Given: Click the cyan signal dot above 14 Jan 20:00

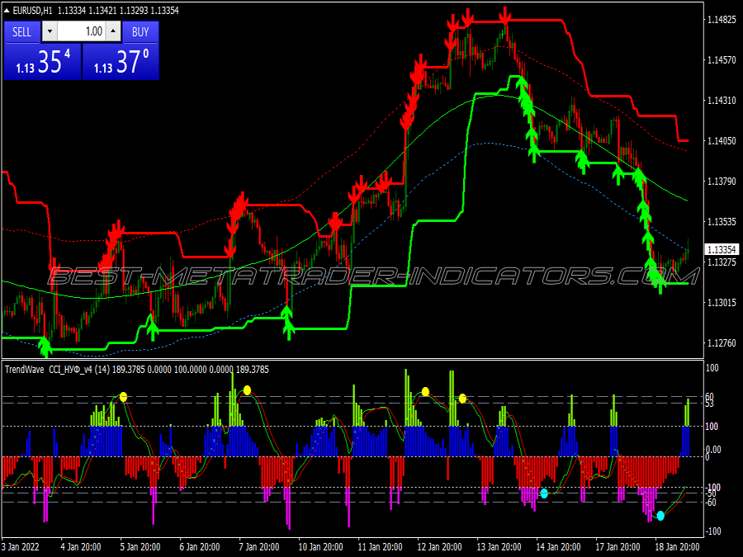Looking at the screenshot, I should (x=544, y=493).
